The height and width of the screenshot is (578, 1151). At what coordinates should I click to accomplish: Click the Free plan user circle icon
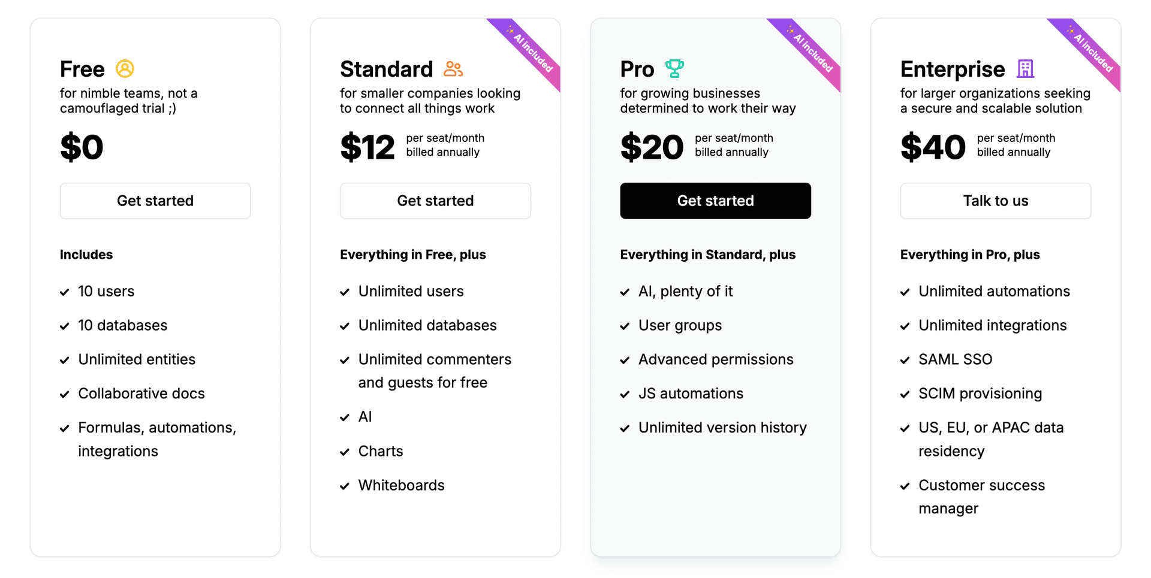pos(125,69)
